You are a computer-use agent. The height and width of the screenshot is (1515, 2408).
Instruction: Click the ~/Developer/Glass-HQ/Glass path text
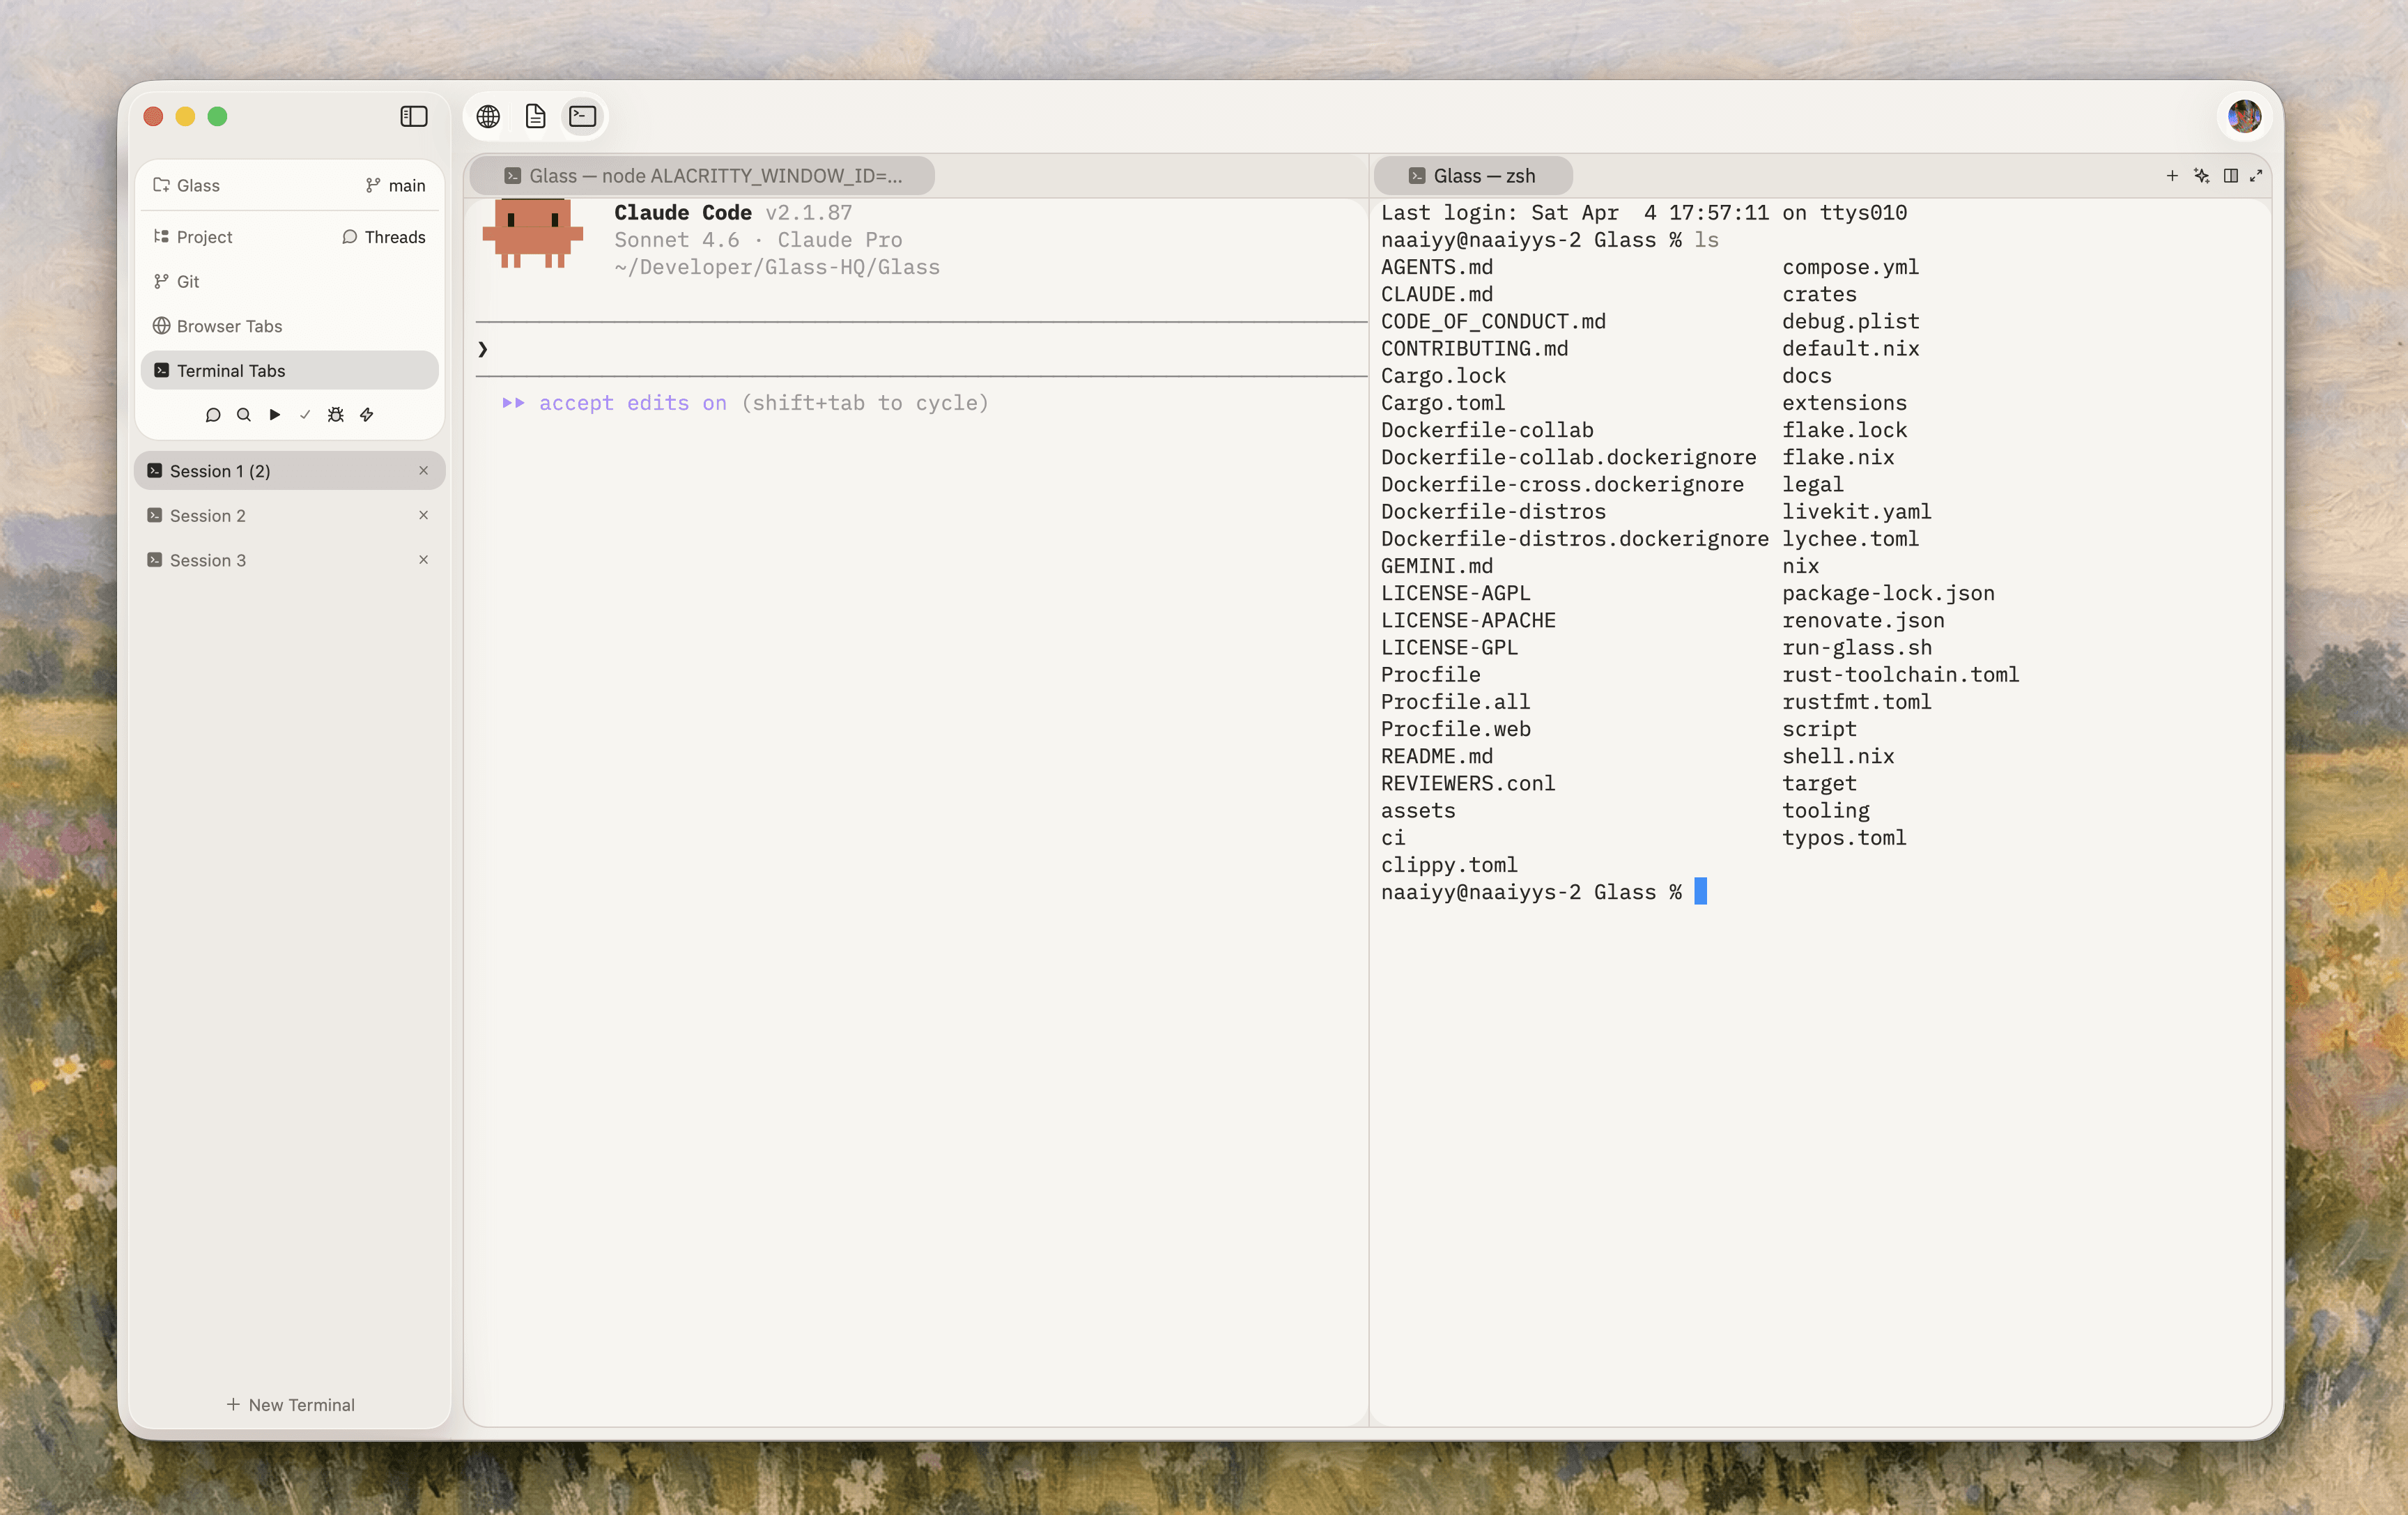pos(777,267)
